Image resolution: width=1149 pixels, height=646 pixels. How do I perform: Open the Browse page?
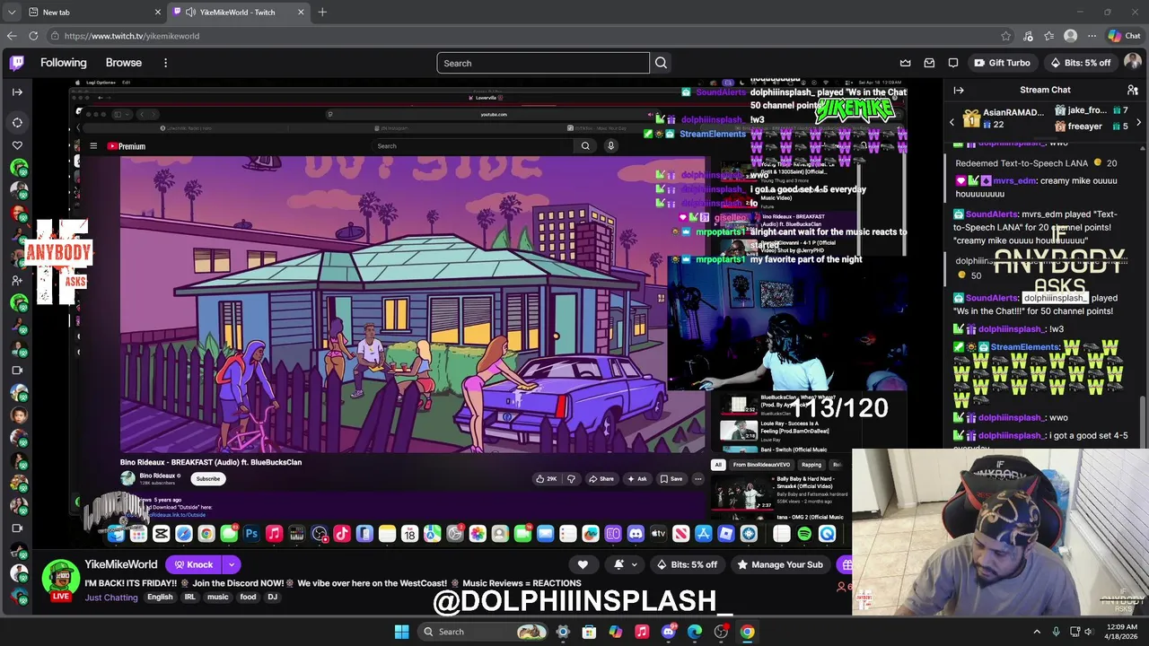(x=124, y=63)
